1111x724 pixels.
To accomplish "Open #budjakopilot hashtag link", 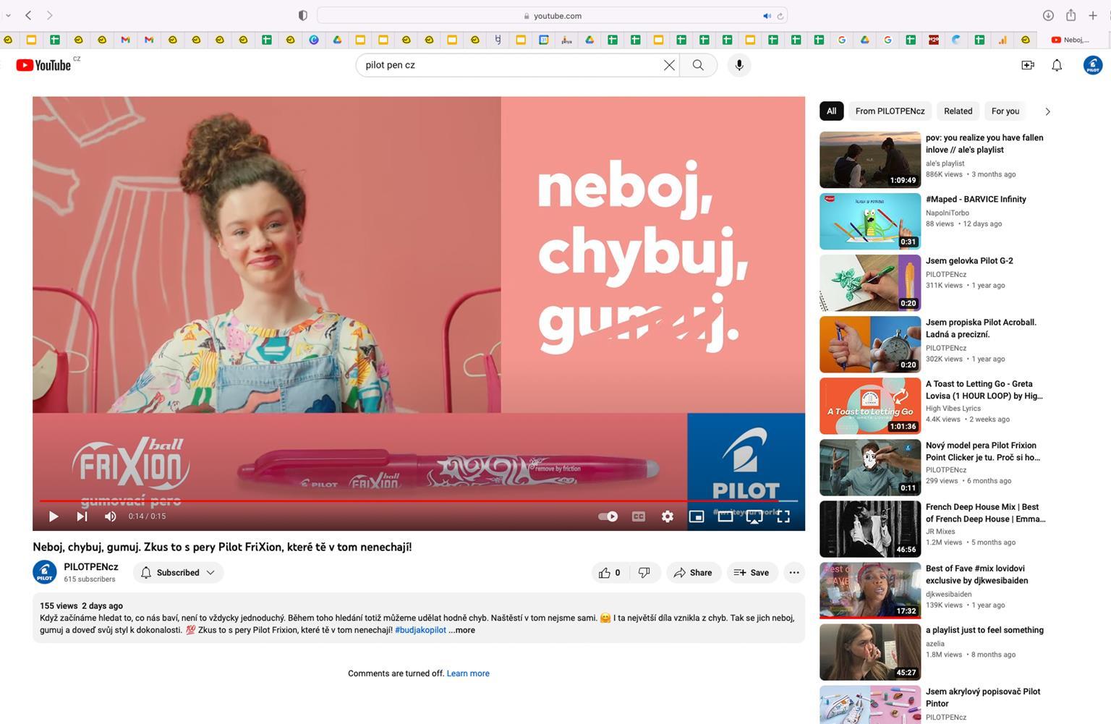I will 420,631.
